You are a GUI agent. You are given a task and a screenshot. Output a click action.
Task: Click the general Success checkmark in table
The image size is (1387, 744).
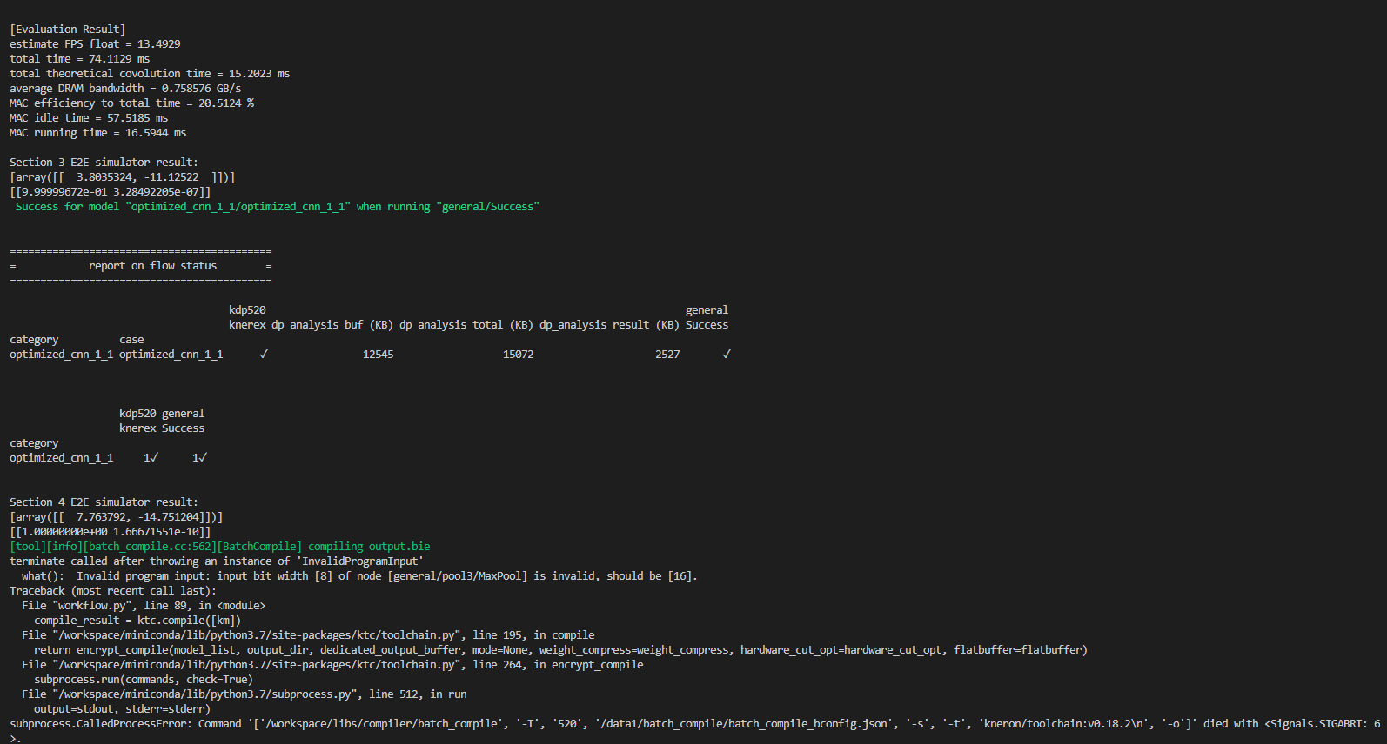pos(727,355)
